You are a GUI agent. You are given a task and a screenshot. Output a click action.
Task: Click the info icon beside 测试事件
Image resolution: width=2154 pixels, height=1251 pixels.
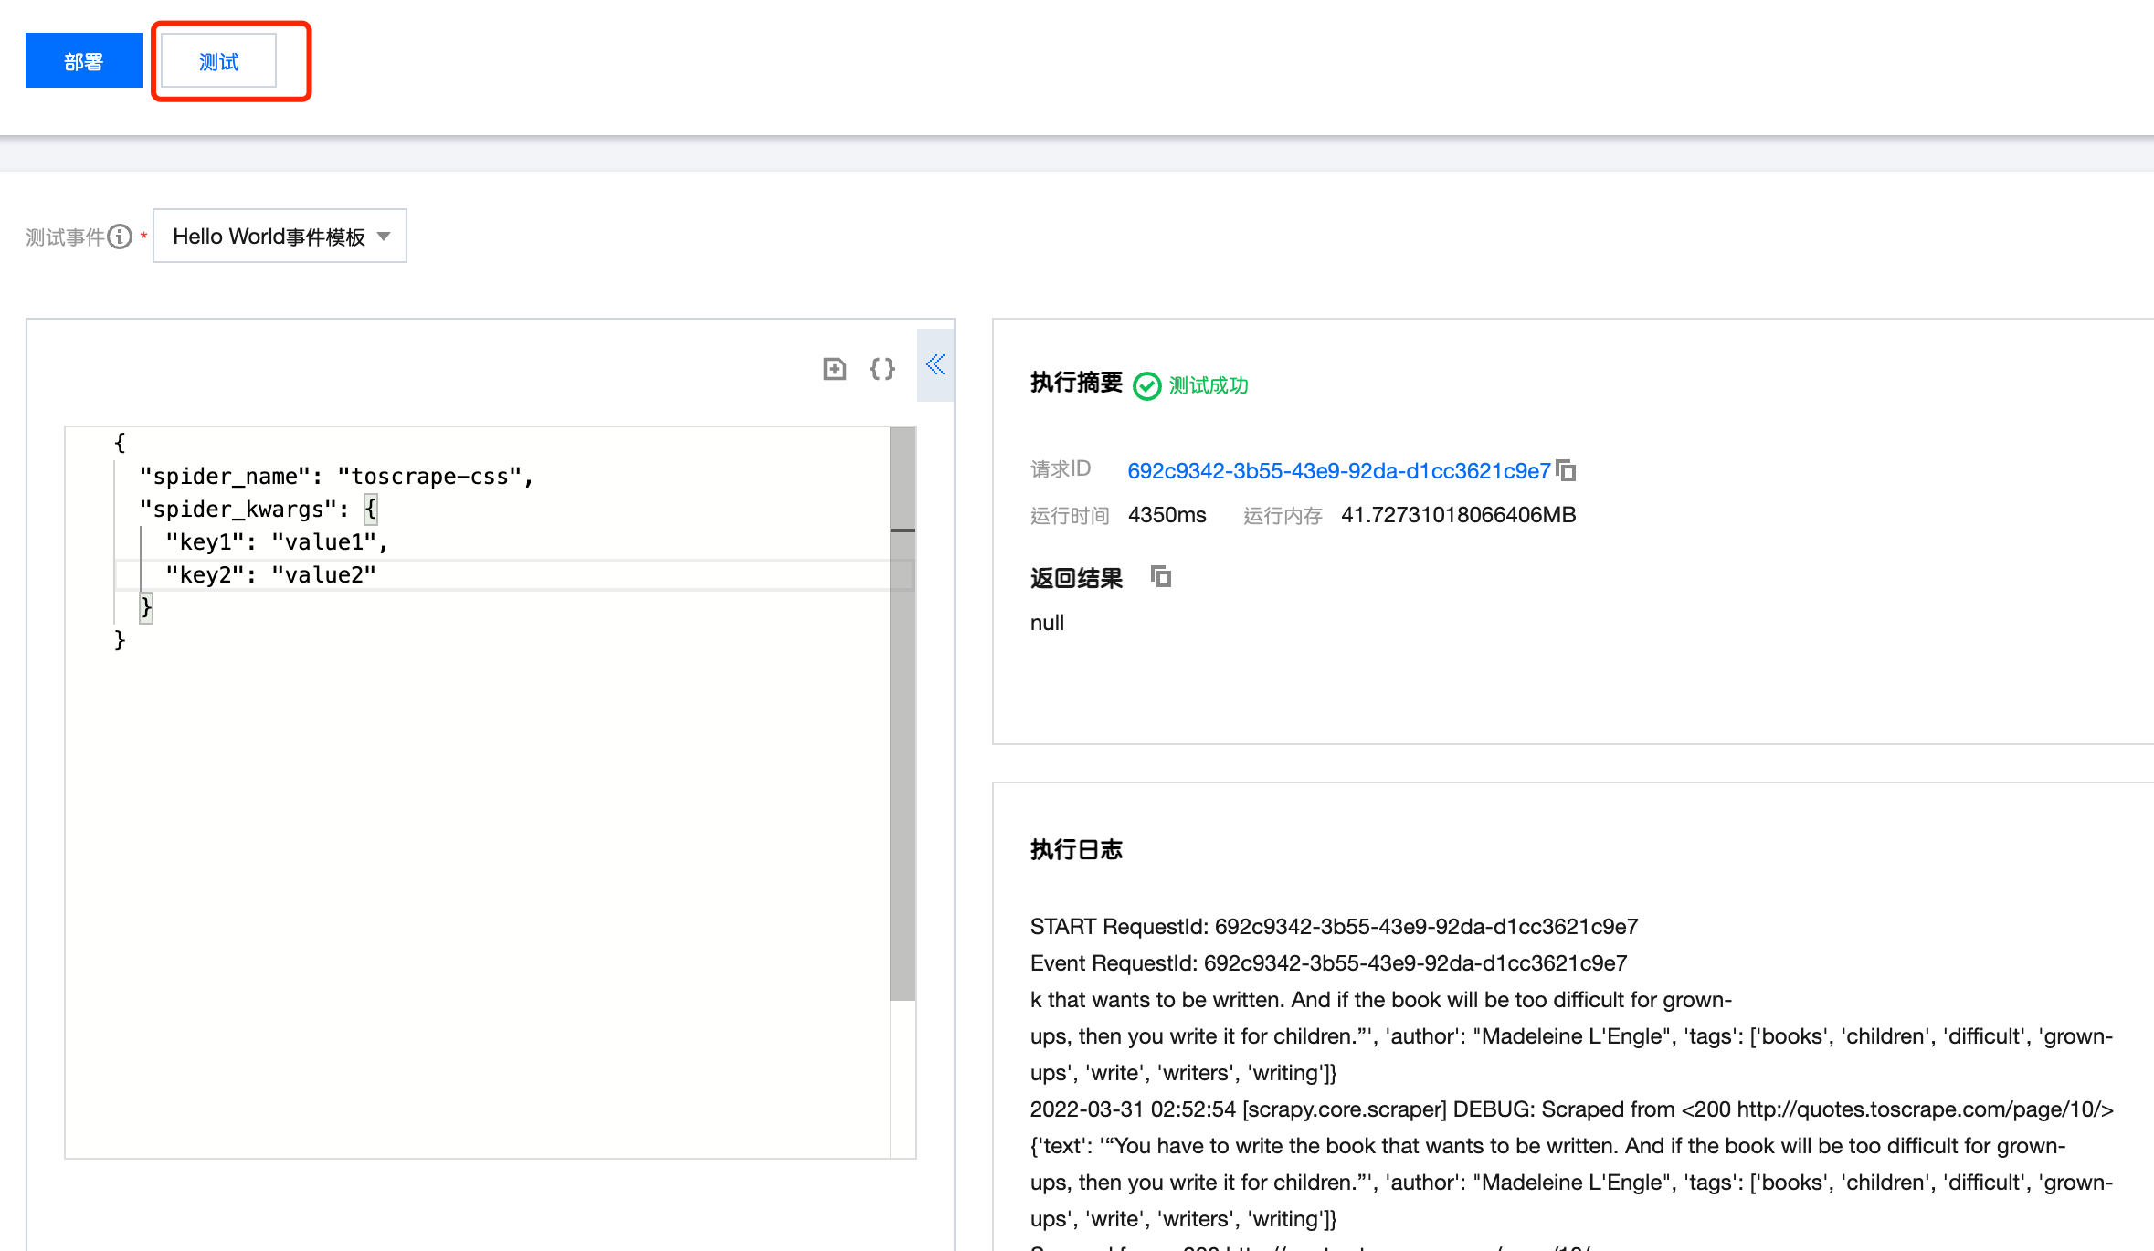tap(120, 236)
